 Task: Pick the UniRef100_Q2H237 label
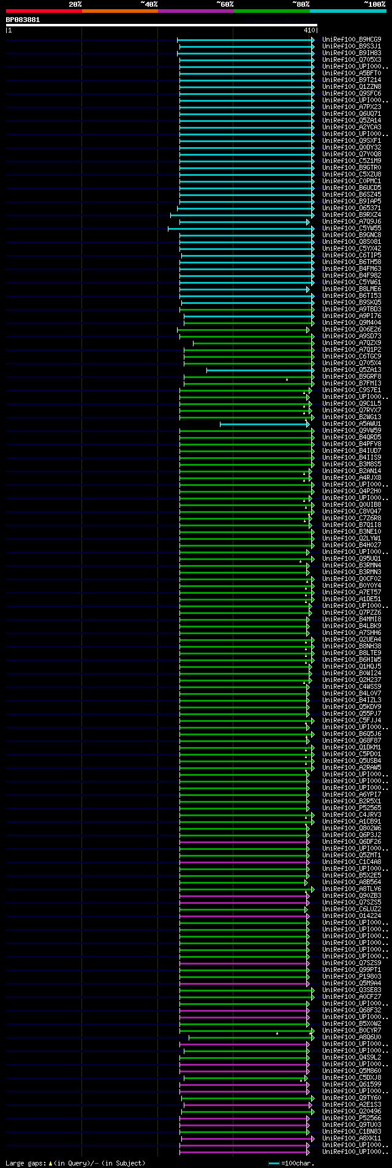point(352,680)
